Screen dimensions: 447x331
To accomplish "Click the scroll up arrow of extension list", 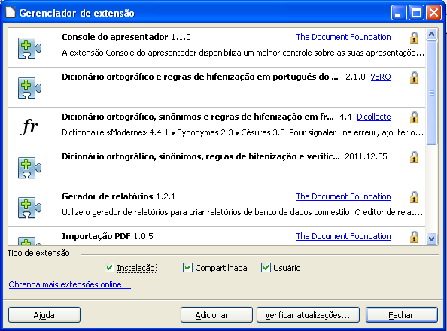I will 432,35.
